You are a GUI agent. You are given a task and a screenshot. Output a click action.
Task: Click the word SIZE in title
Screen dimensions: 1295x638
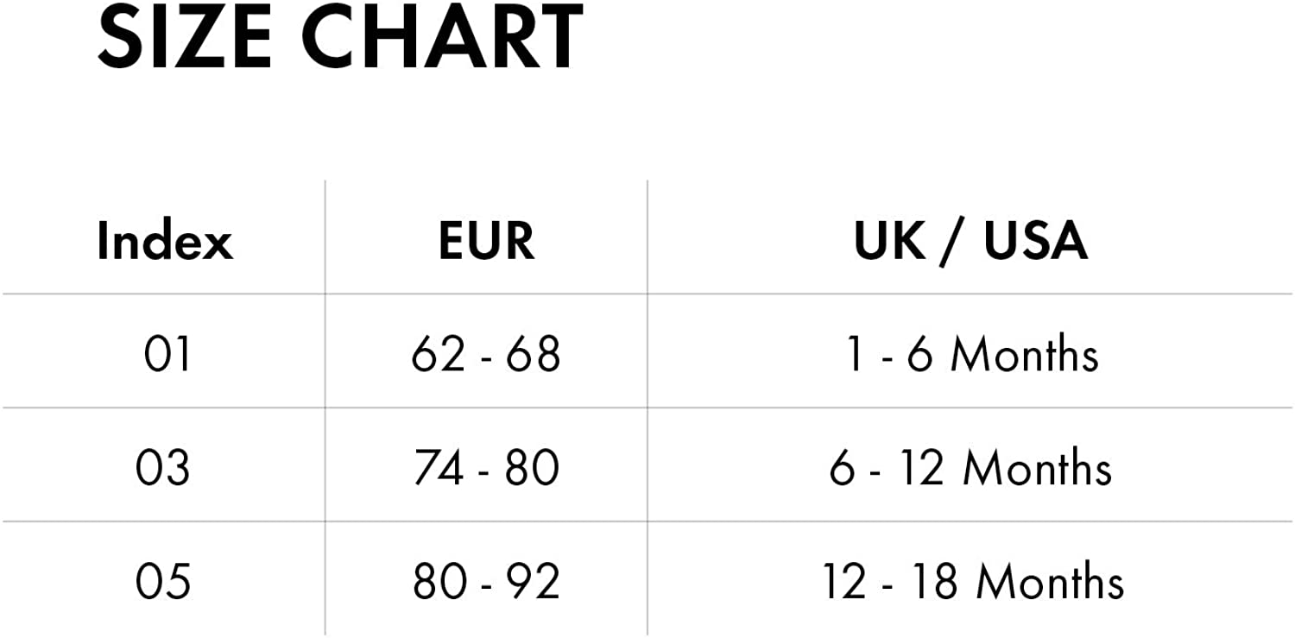(184, 36)
